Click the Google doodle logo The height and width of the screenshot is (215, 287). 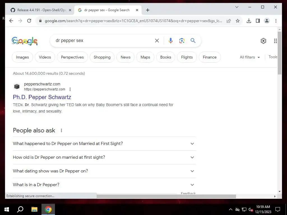click(x=25, y=41)
